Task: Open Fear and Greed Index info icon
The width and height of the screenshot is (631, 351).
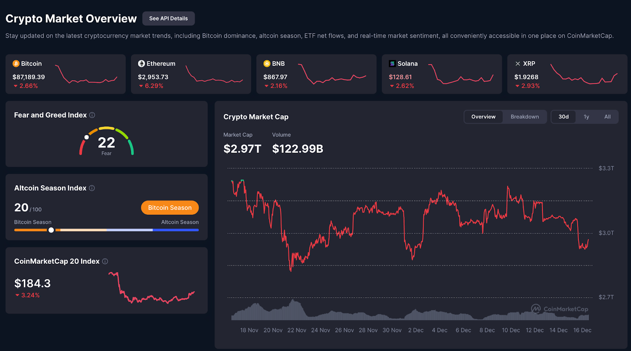Action: point(92,115)
